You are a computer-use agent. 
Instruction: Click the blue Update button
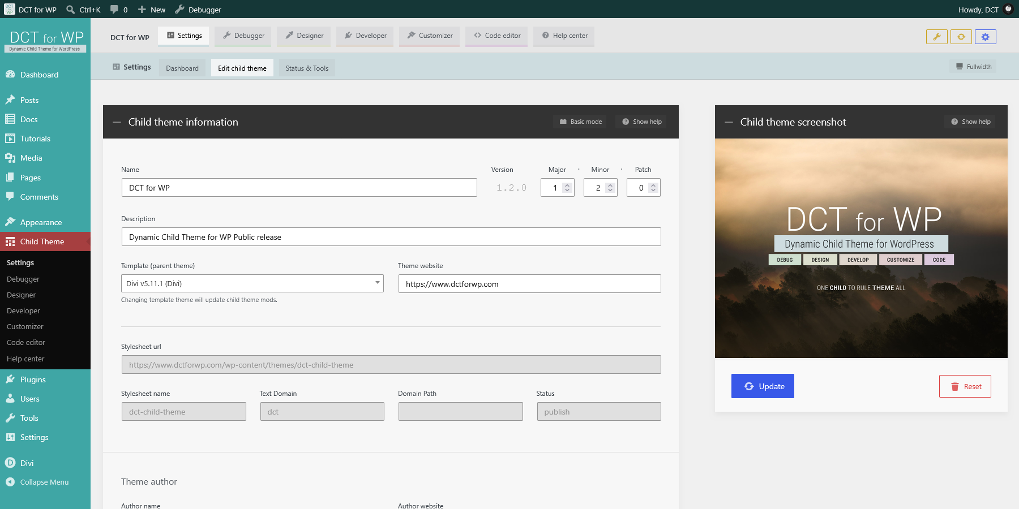763,386
